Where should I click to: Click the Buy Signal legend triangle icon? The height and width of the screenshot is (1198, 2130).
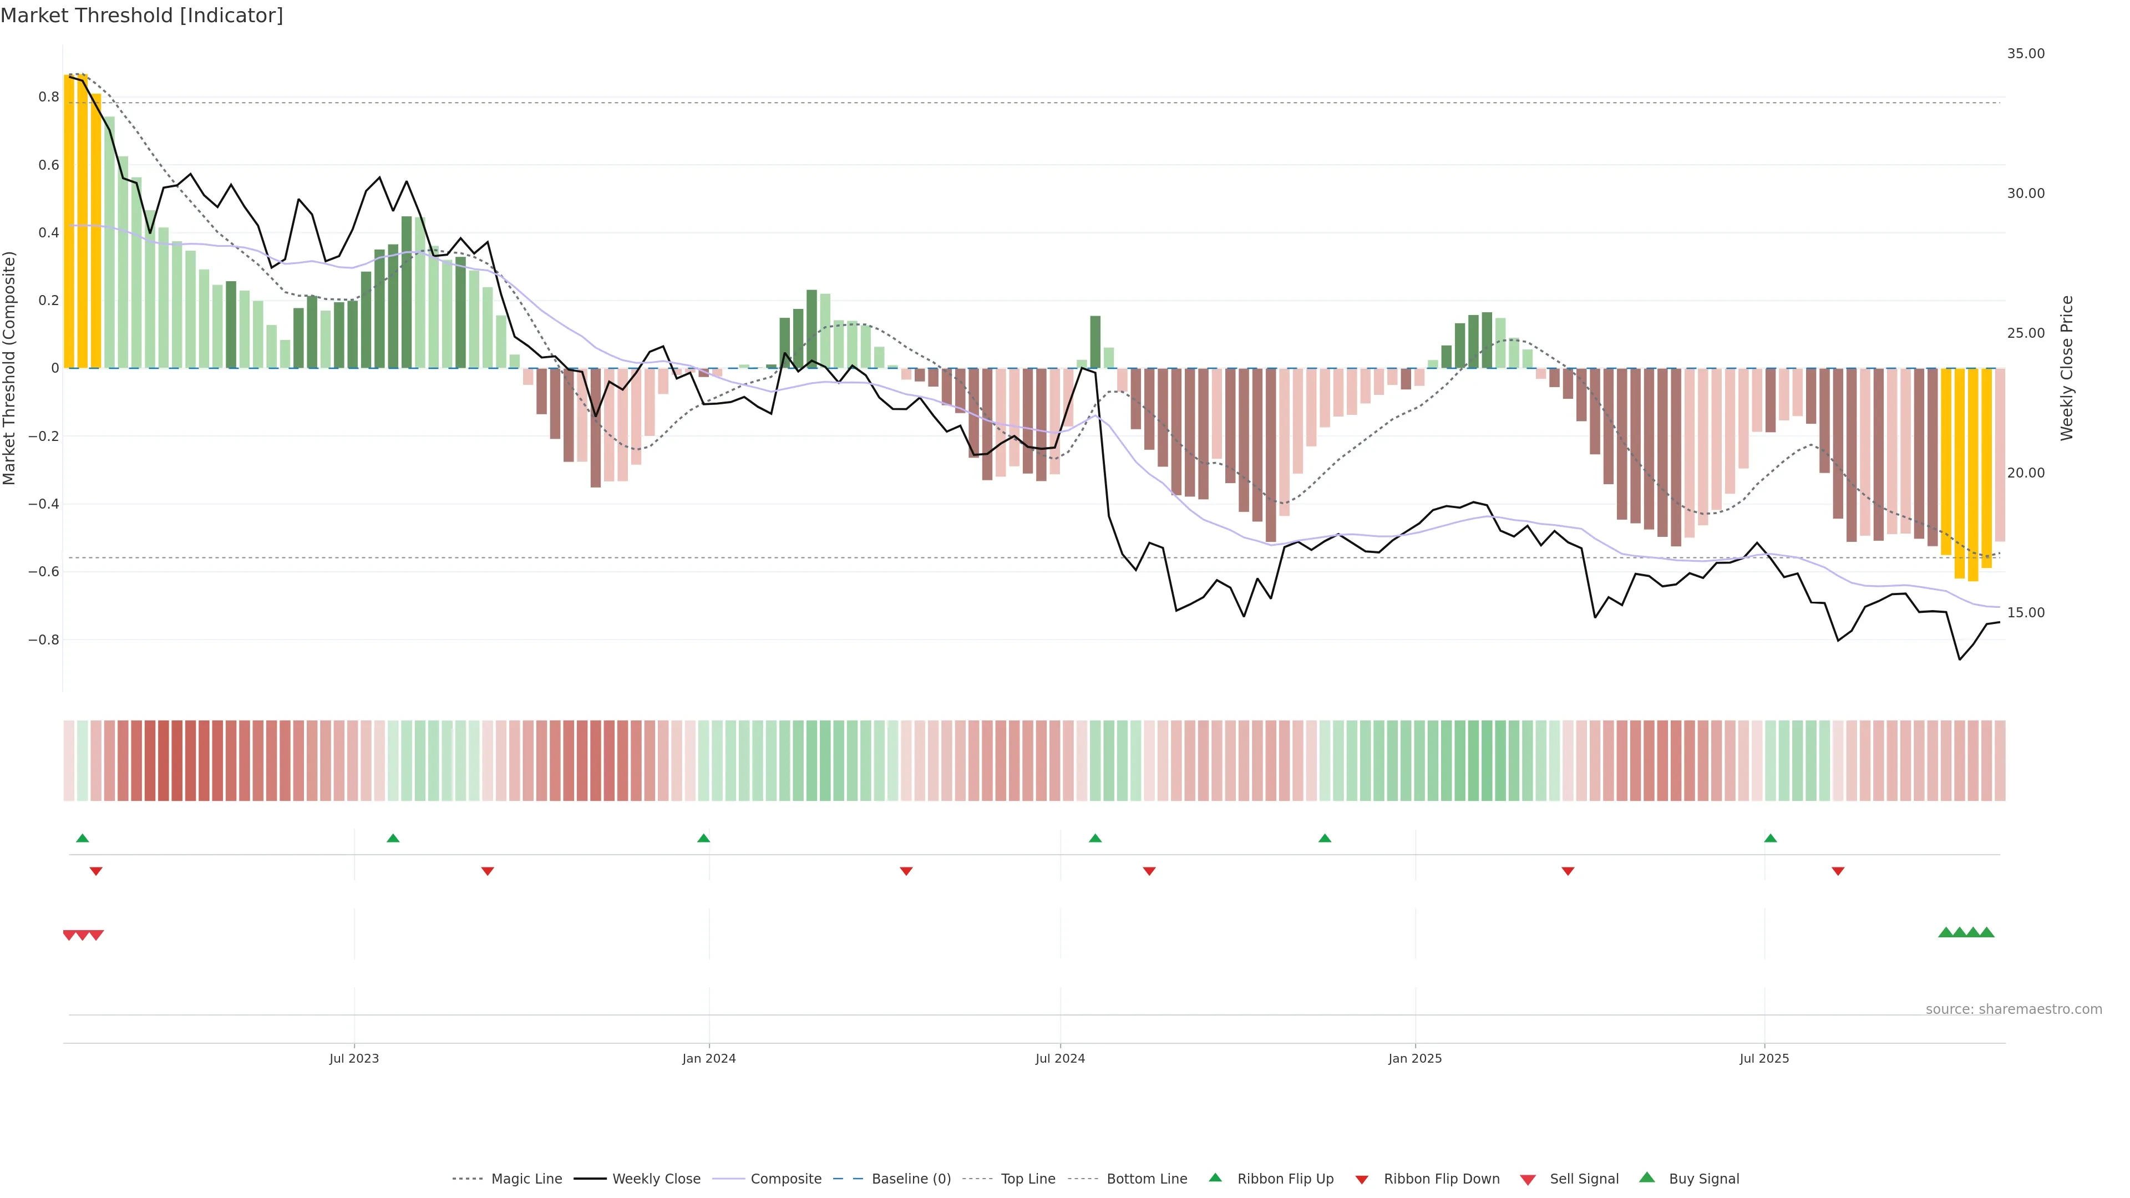tap(1647, 1178)
